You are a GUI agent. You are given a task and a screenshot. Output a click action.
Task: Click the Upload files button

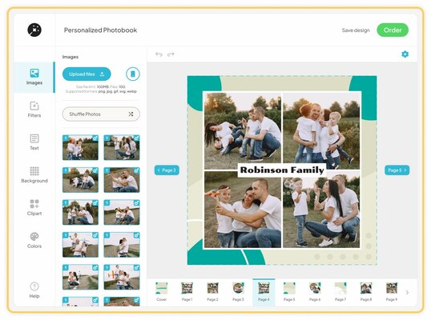tap(87, 74)
